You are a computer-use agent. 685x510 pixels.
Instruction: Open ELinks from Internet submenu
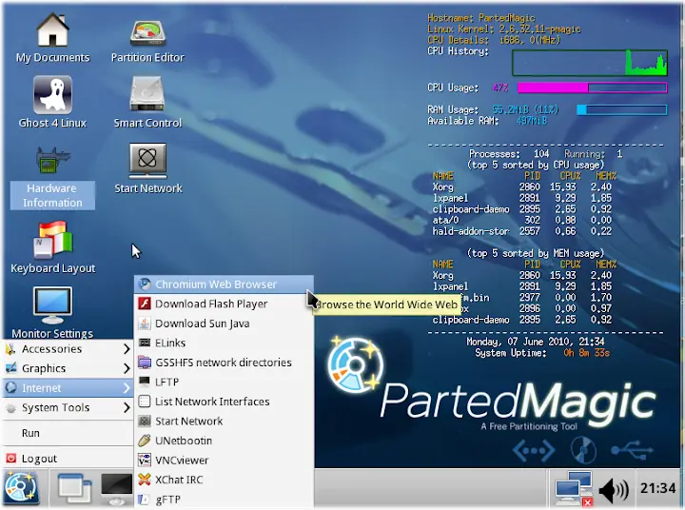[224, 343]
